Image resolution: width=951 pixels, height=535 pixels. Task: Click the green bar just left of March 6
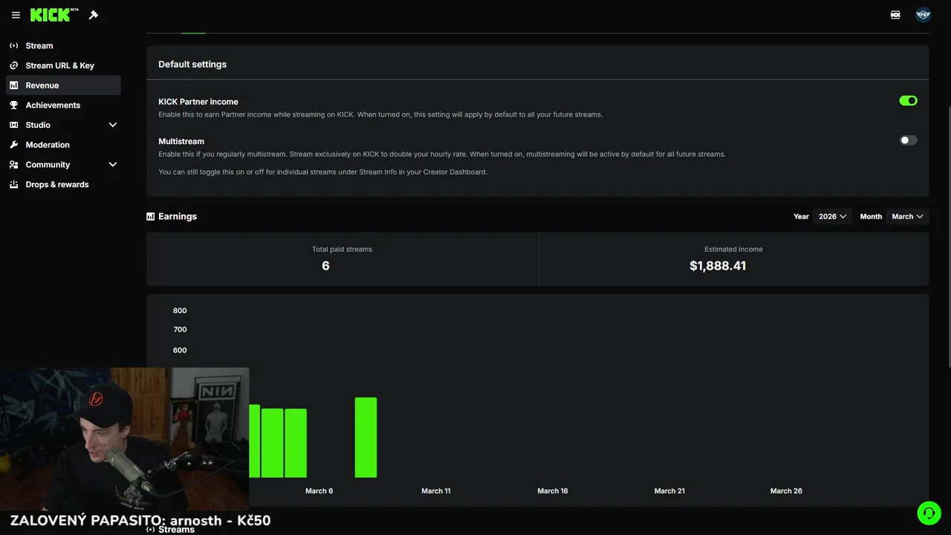coord(296,443)
